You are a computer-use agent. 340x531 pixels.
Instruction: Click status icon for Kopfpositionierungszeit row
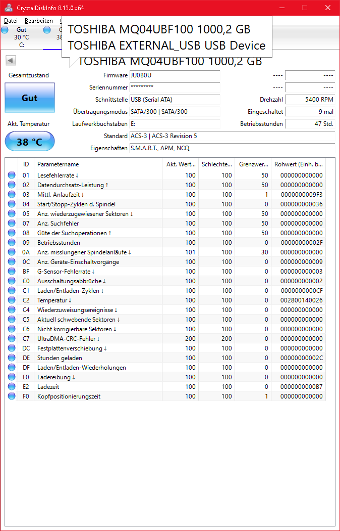click(12, 396)
